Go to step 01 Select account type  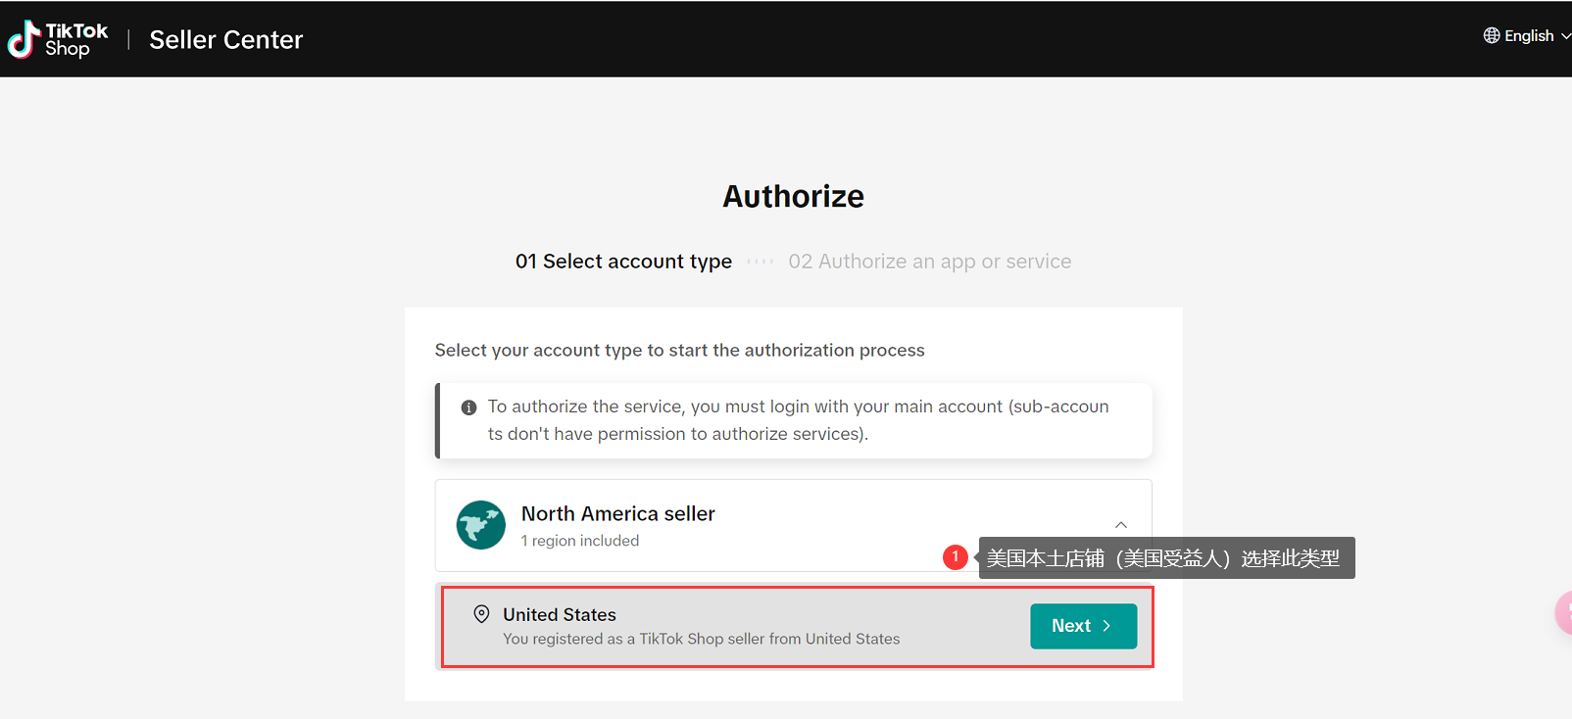pos(623,262)
